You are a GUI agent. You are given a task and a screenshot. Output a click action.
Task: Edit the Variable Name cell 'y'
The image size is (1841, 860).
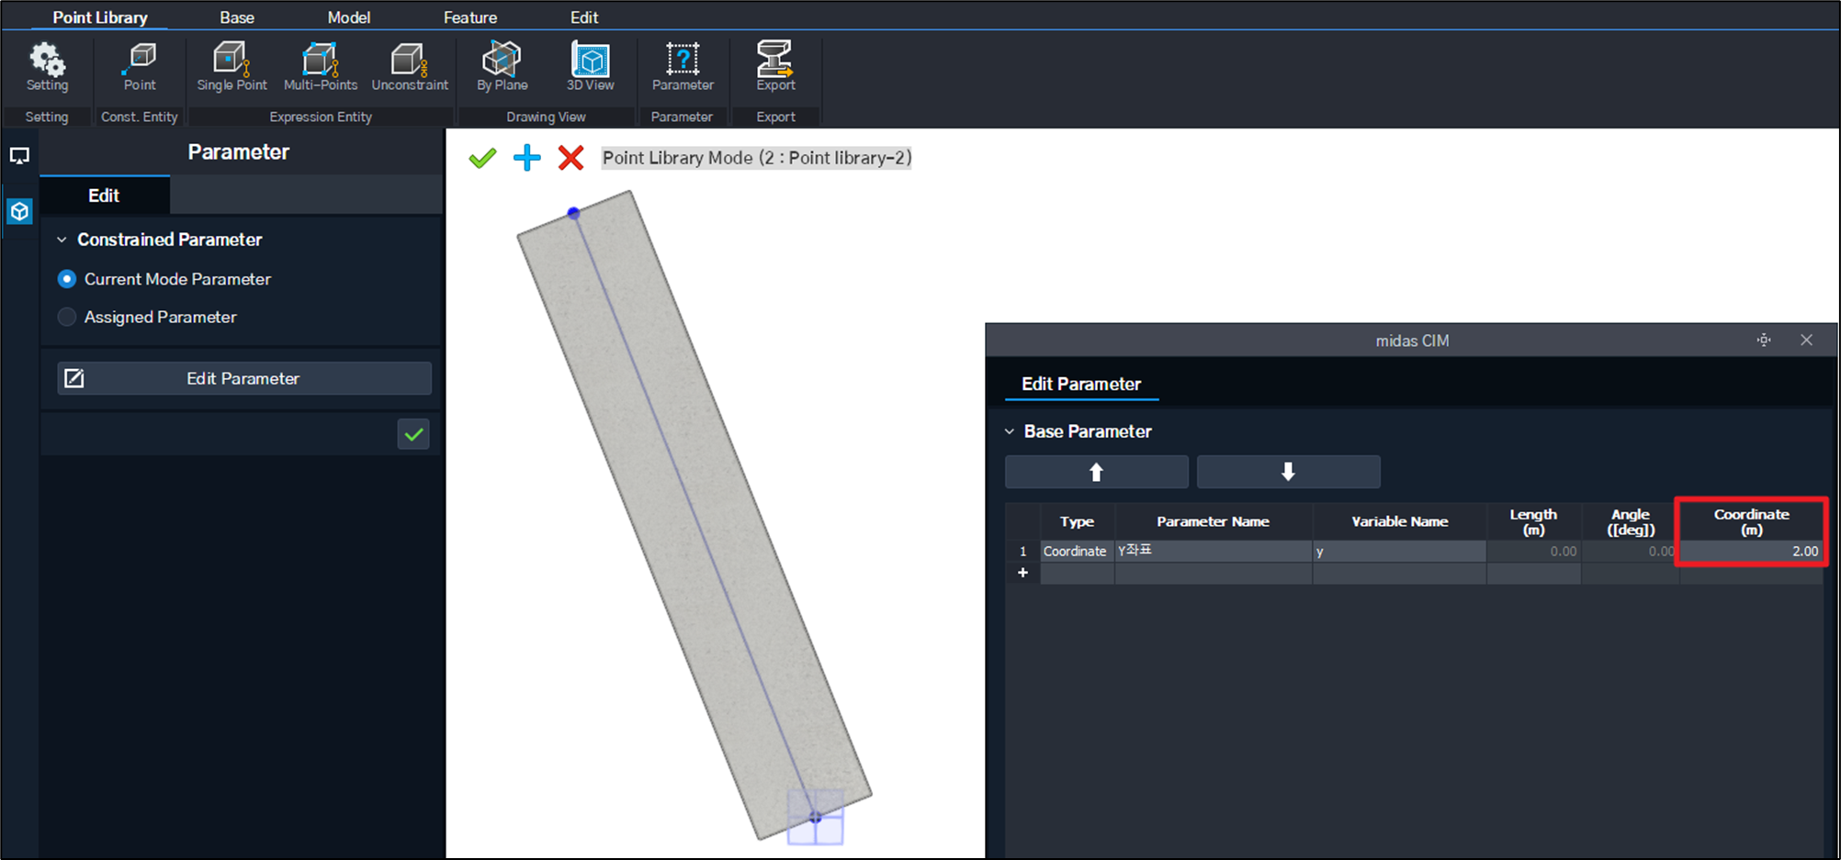tap(1399, 551)
